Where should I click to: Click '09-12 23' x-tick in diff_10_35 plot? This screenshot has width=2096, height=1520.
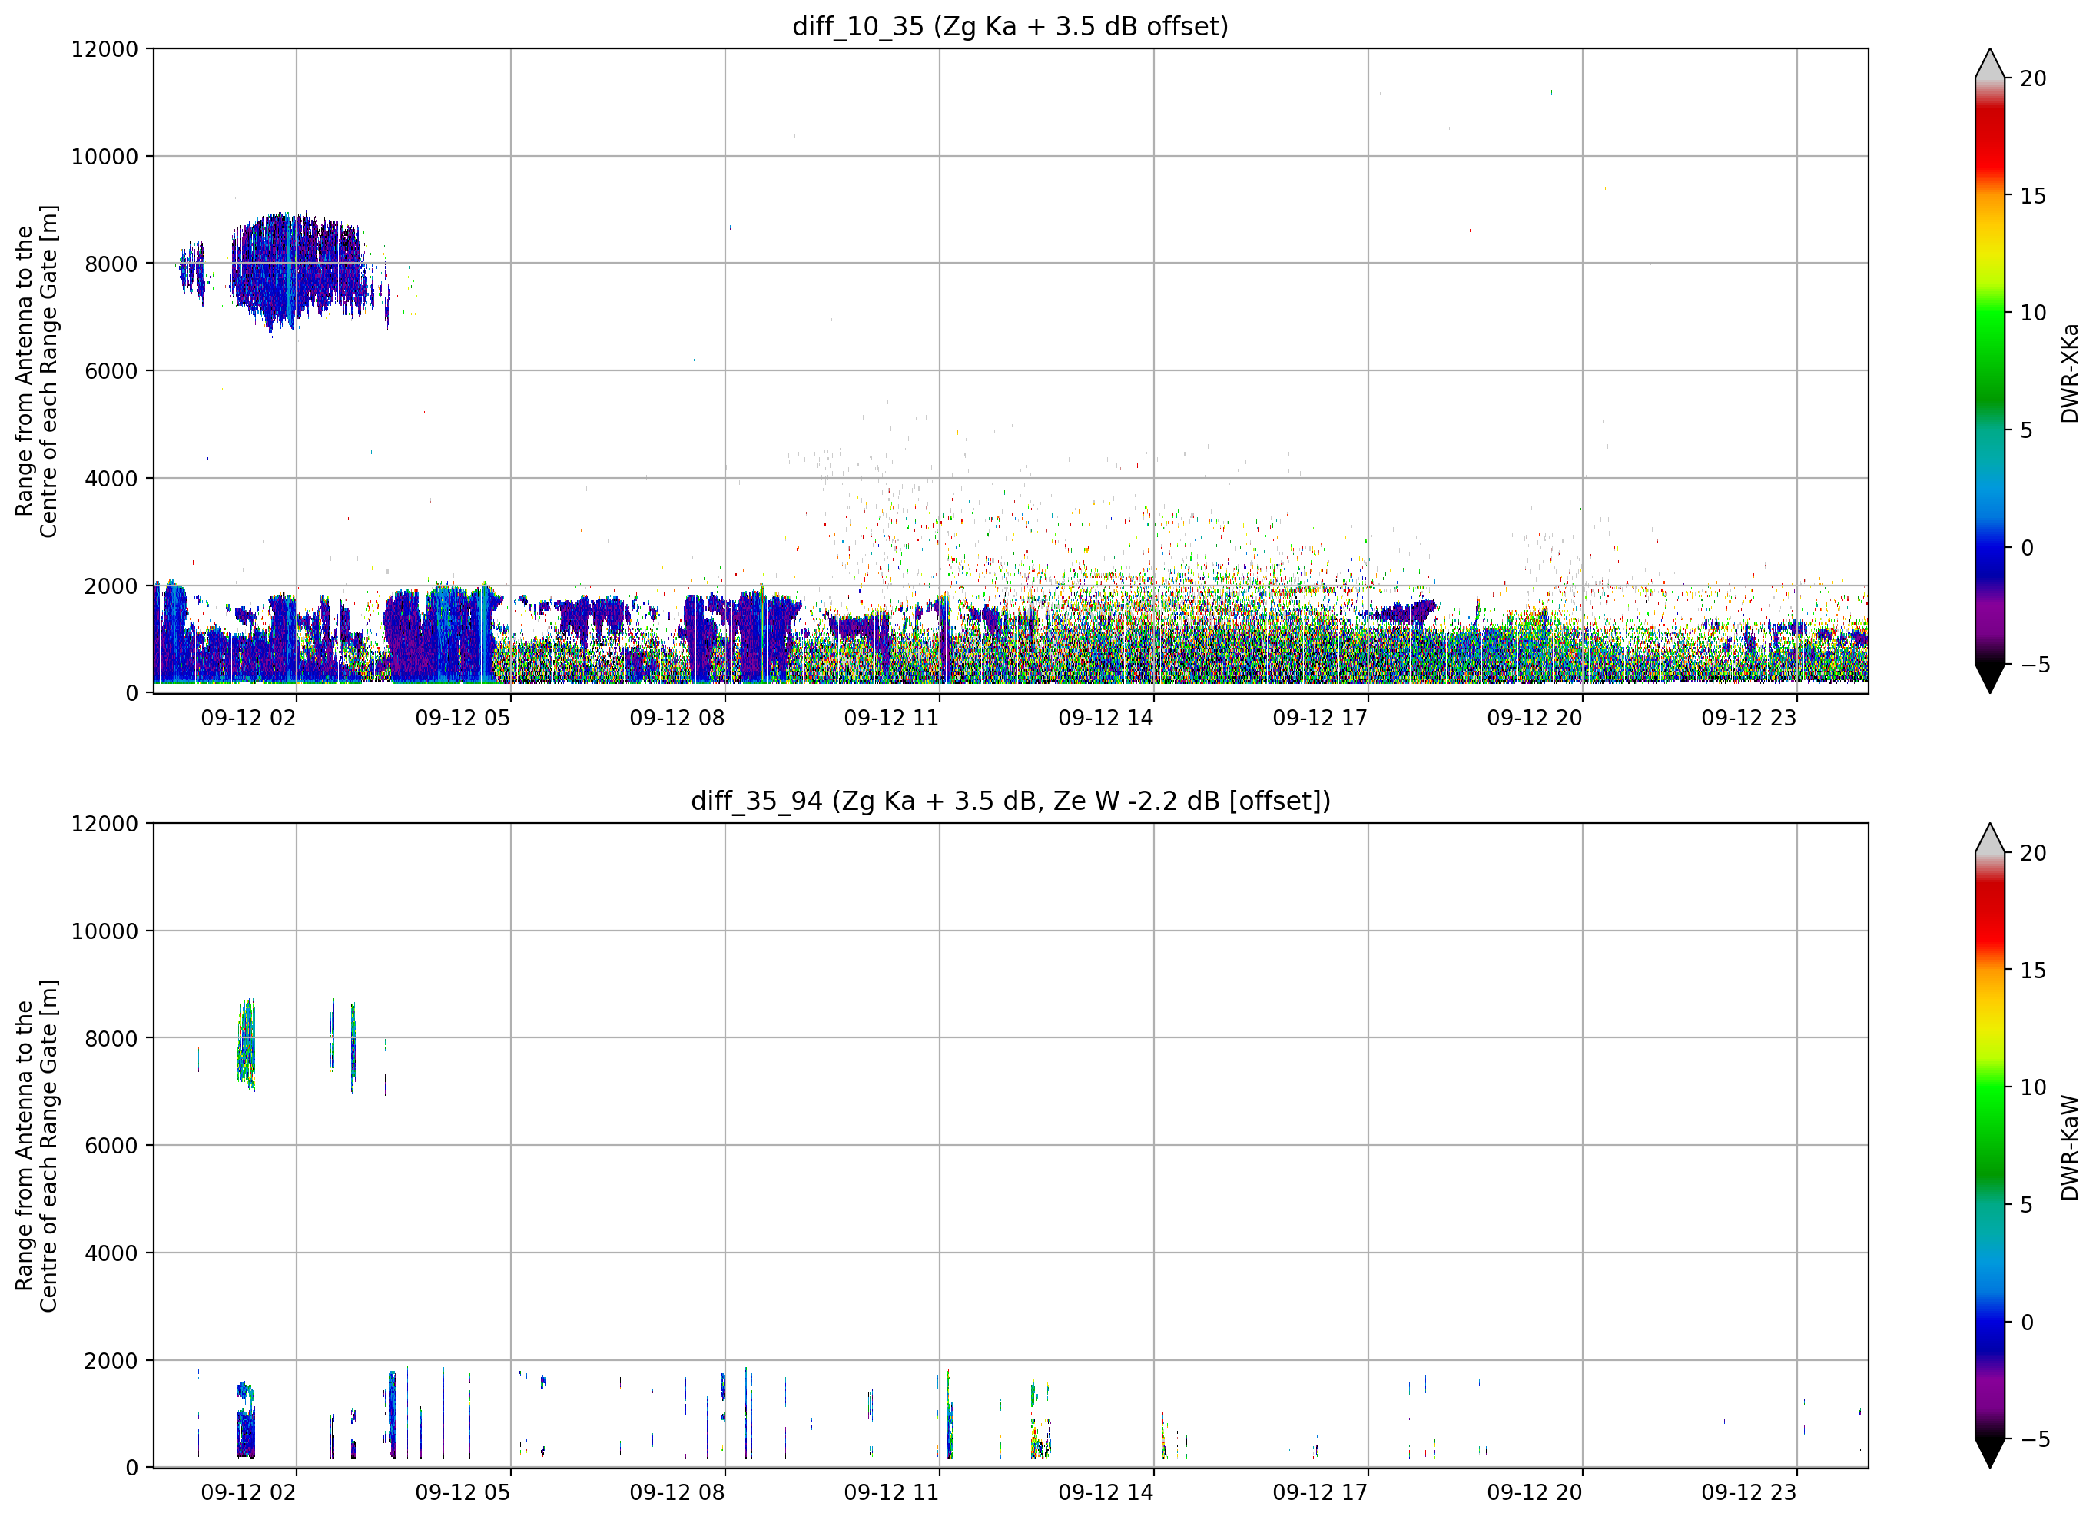[x=1749, y=719]
